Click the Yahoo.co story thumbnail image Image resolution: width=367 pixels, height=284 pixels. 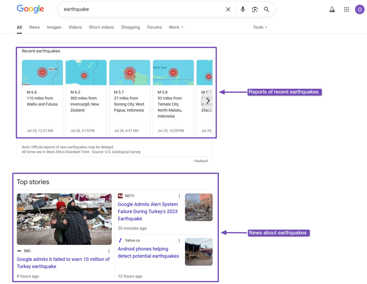pyautogui.click(x=199, y=252)
